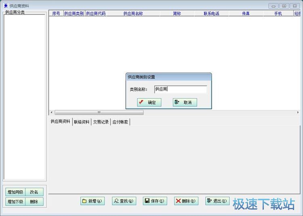303x216 pixels.
Task: Click the 保存(S) save button
Action: (x=155, y=201)
